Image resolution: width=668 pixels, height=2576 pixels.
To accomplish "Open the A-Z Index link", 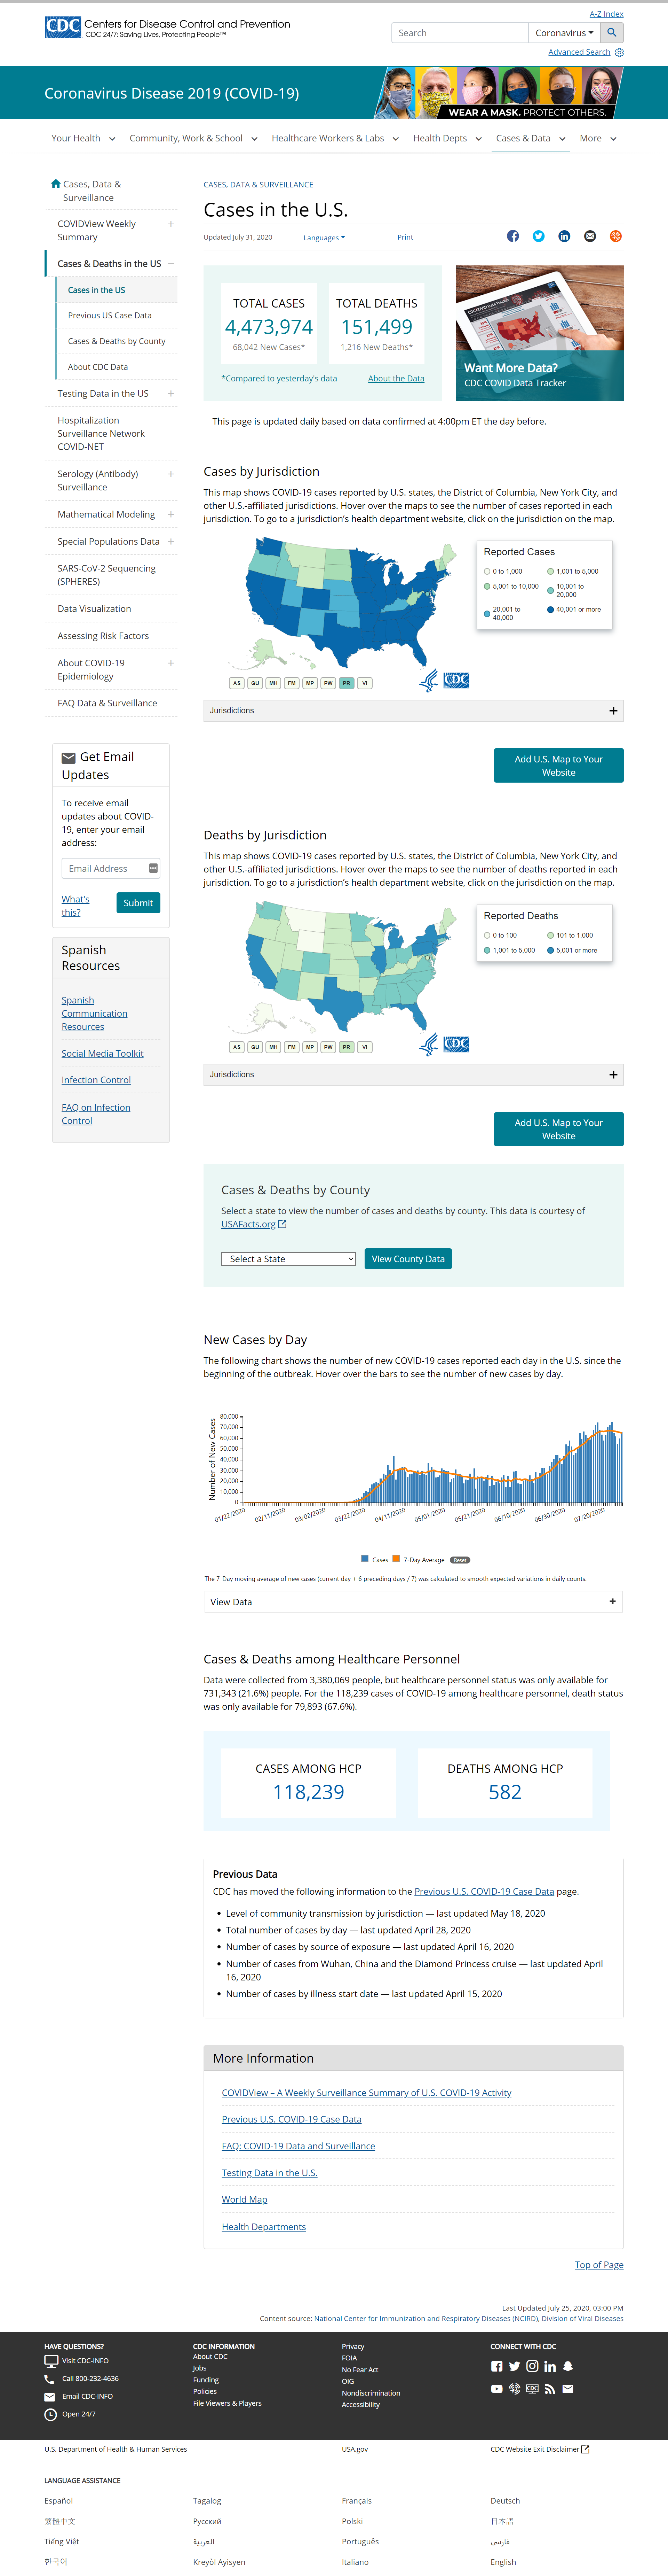I will [606, 14].
